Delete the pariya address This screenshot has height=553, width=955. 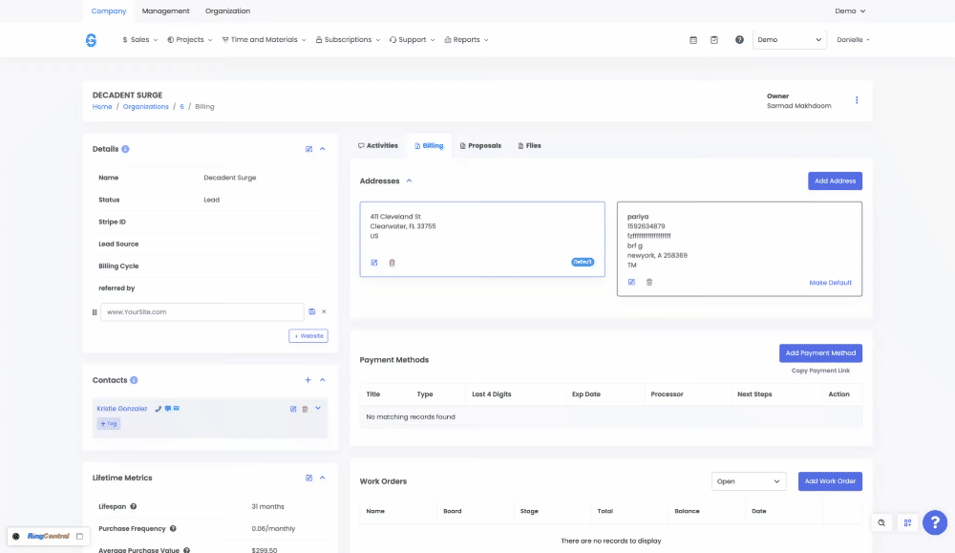pos(649,283)
